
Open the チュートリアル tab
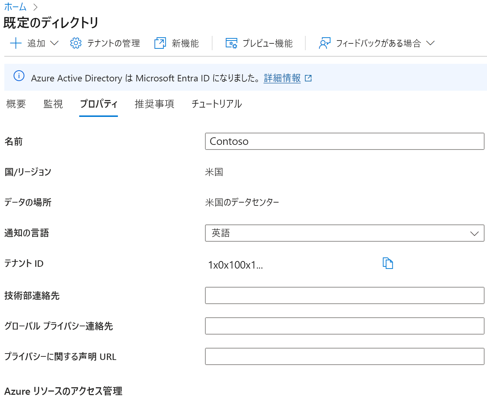click(x=216, y=104)
